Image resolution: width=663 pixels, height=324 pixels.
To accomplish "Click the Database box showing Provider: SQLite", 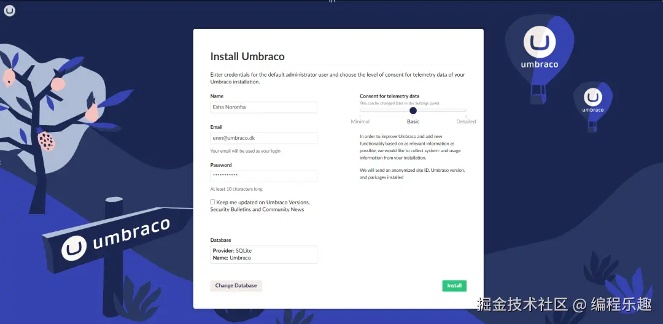I will [x=263, y=254].
